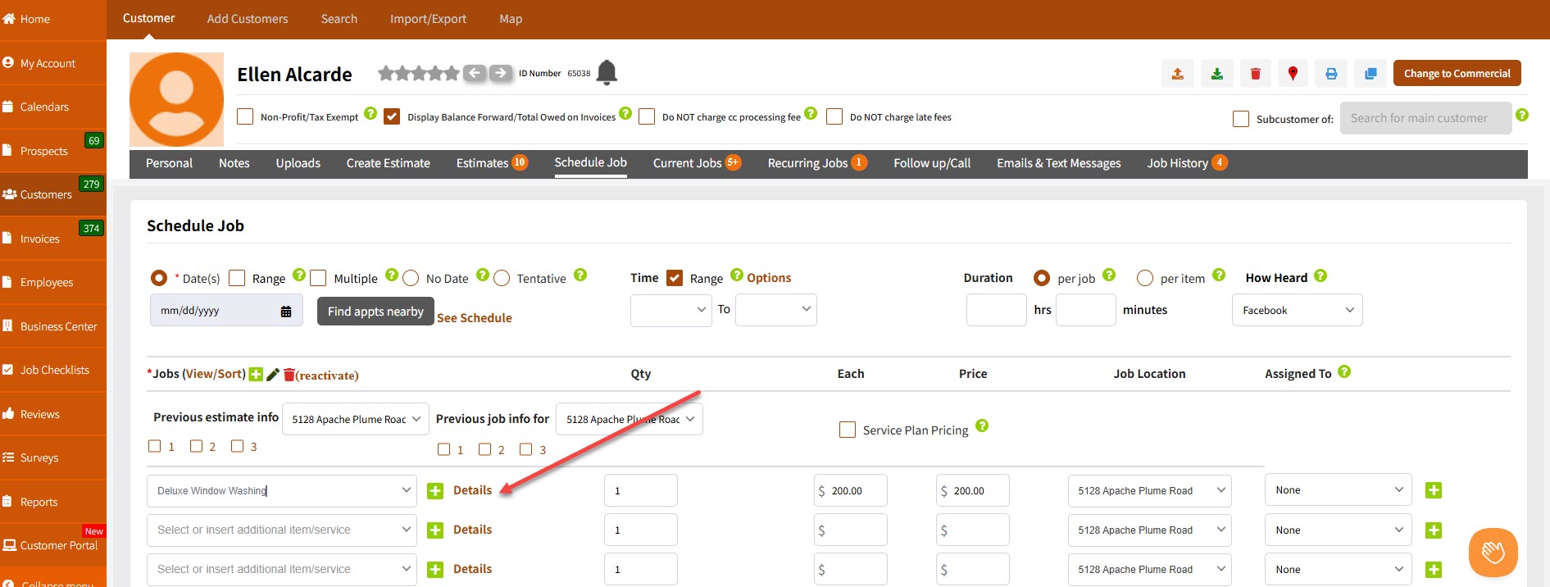Click plus at end of Deluxe Window Washing row
This screenshot has width=1550, height=587.
[x=1434, y=490]
